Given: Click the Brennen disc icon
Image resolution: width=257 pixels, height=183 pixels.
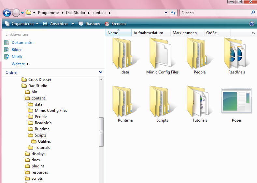Looking at the screenshot, I should 107,24.
